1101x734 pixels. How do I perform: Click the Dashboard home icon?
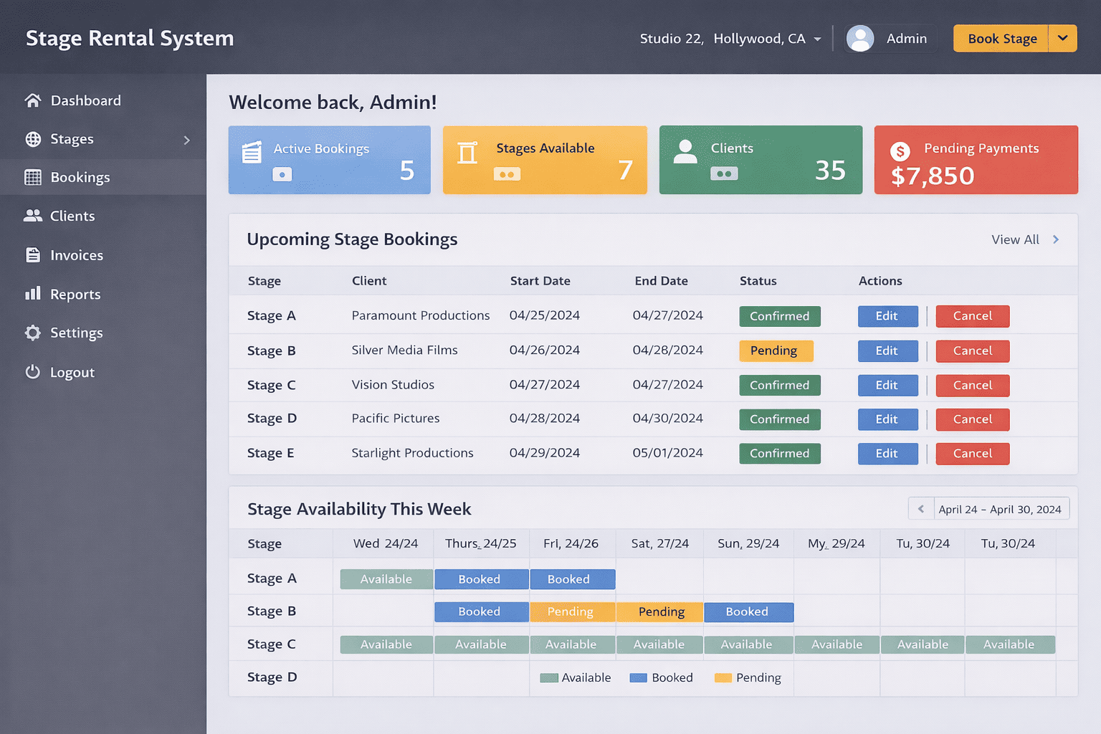click(x=32, y=100)
